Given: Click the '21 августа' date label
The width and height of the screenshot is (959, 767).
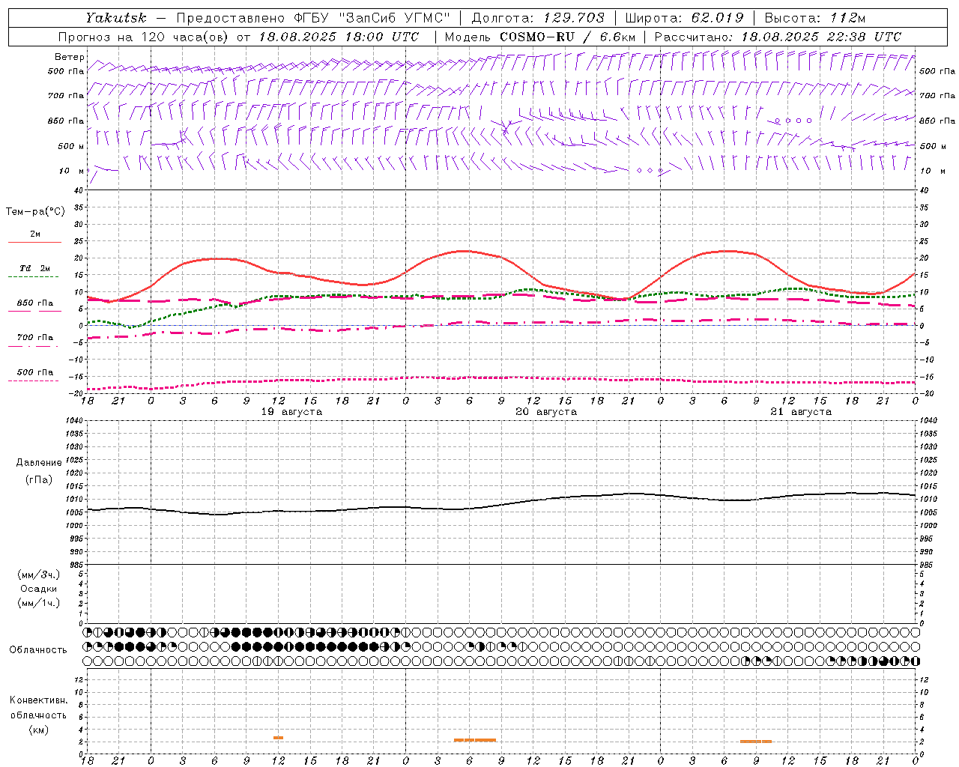Looking at the screenshot, I should (x=801, y=412).
